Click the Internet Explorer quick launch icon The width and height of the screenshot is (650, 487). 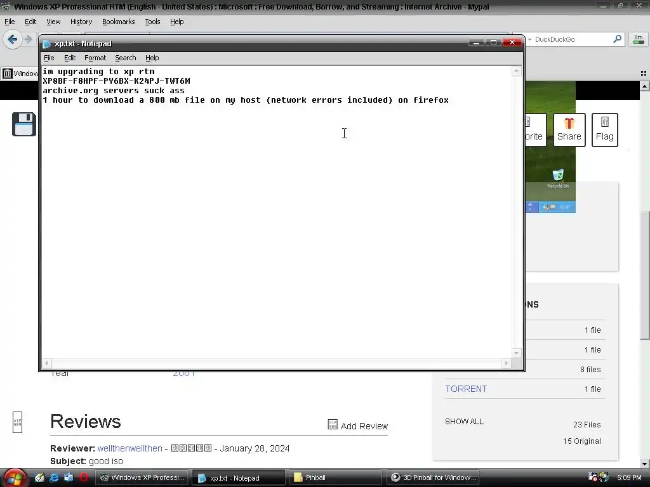[54, 477]
